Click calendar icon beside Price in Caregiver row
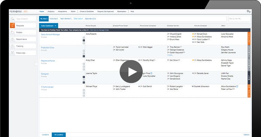261x137 pixels. pos(151,73)
